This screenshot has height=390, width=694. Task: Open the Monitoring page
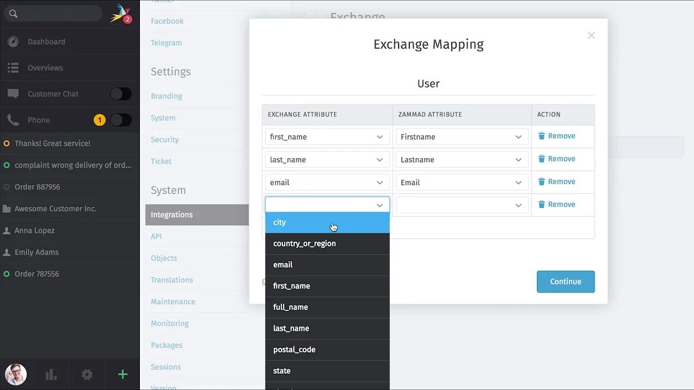click(x=170, y=323)
